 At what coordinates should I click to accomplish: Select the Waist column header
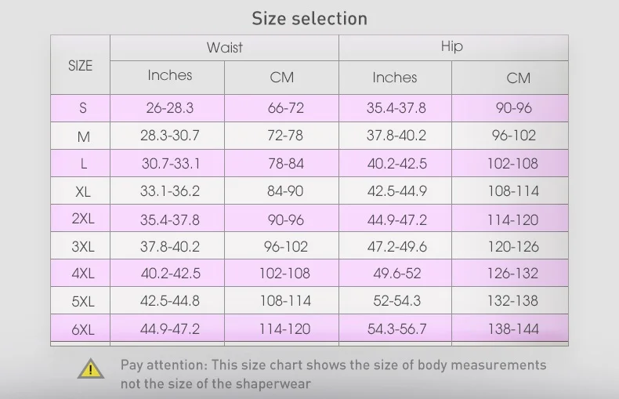point(224,47)
